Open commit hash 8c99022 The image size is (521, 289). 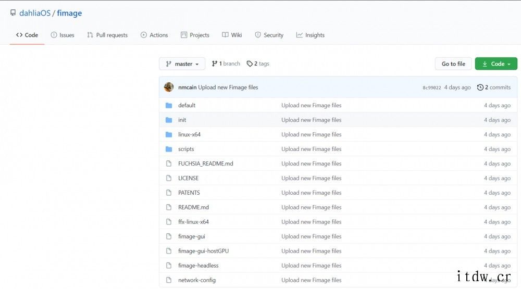(x=431, y=87)
